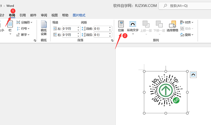Switch to the Picture Format (图片格式) tab
The width and height of the screenshot is (211, 125).
click(x=79, y=15)
